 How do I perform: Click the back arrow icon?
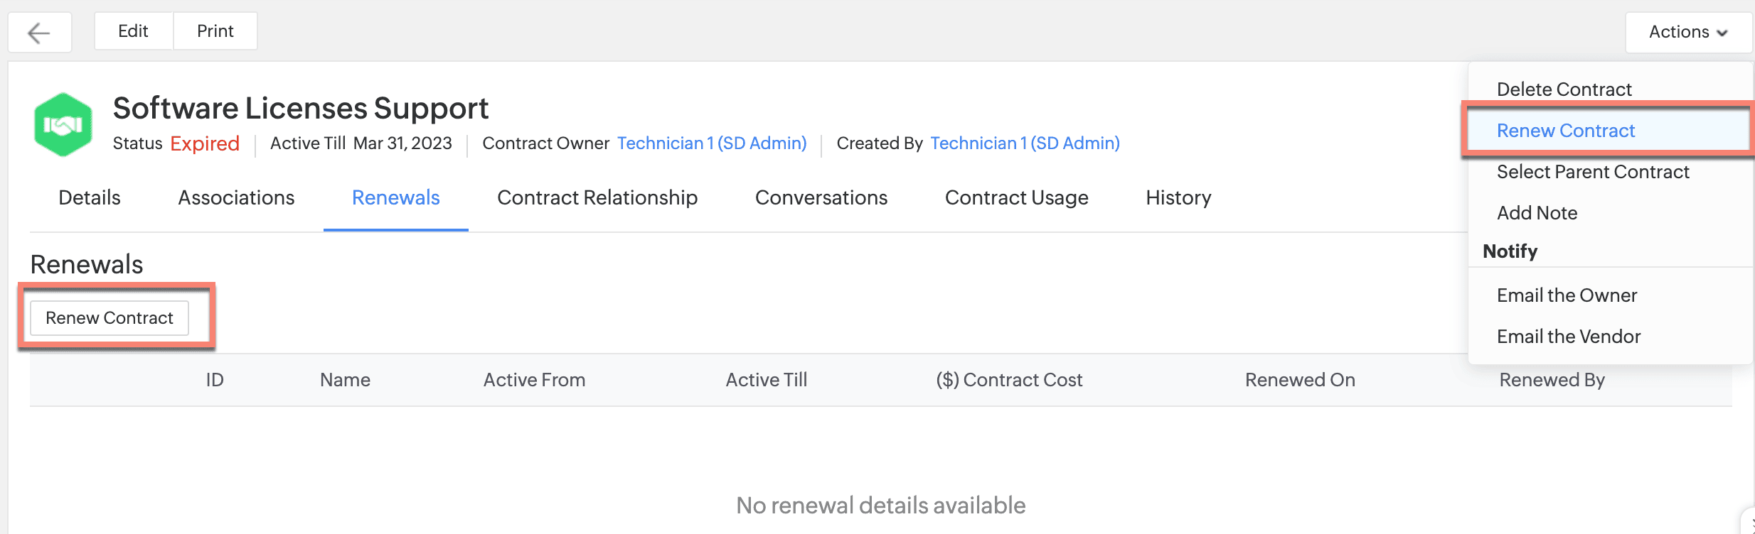click(39, 33)
